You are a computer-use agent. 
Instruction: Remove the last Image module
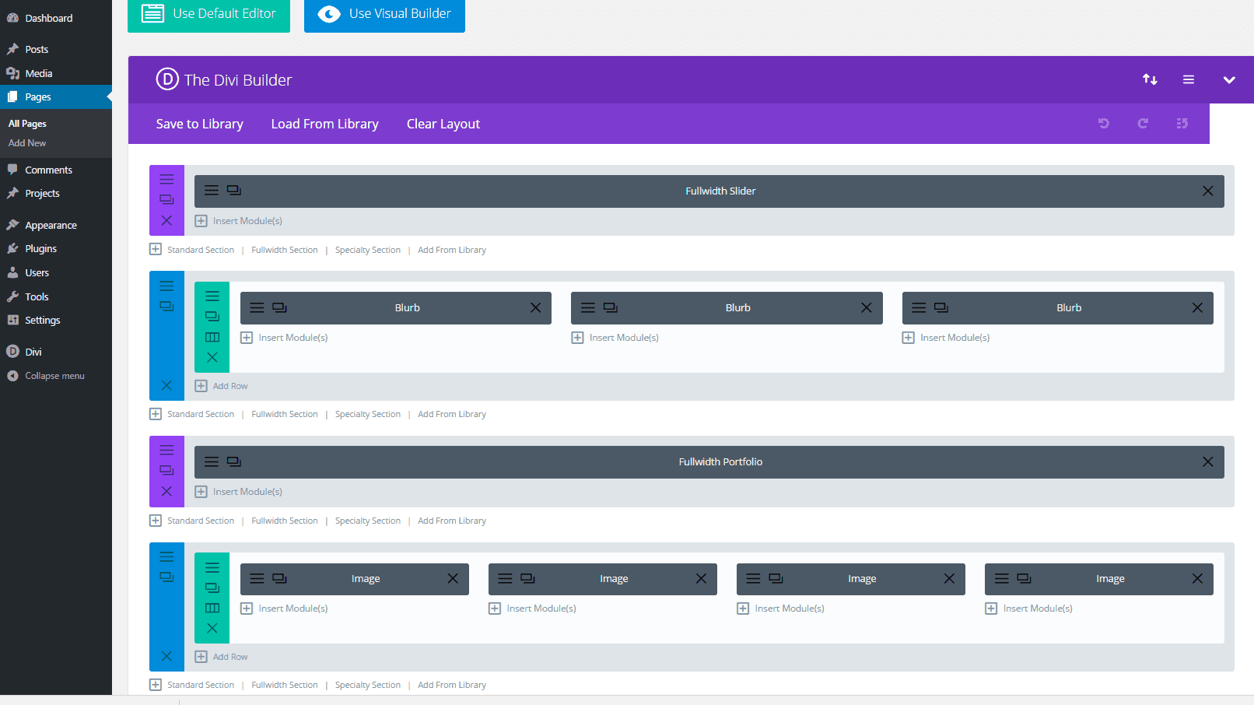pyautogui.click(x=1197, y=579)
